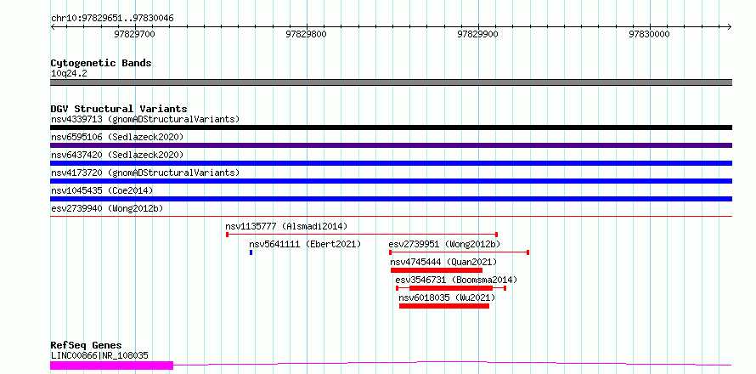Open the RefSeq Genes track title

tap(86, 346)
